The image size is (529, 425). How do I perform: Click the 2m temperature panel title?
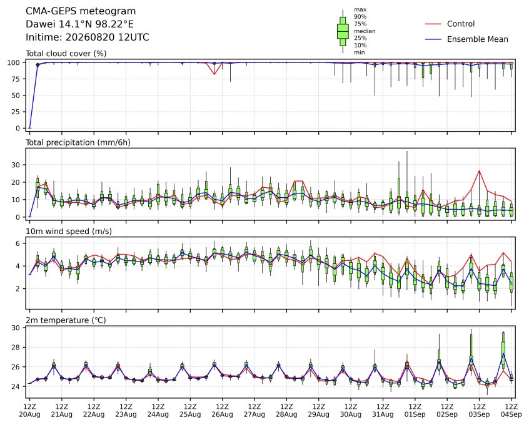pyautogui.click(x=66, y=320)
